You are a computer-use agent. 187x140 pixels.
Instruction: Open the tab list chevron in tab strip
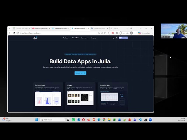[10, 28]
